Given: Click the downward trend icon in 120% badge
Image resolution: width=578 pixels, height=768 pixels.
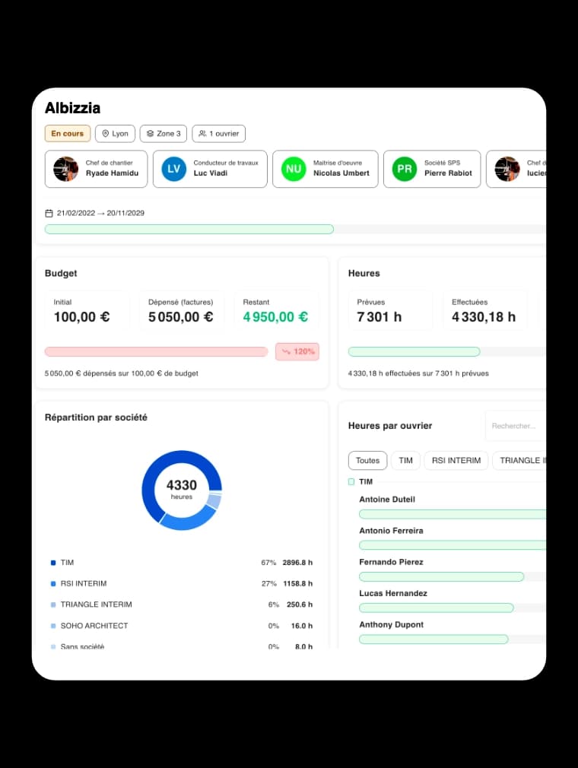Looking at the screenshot, I should [286, 351].
